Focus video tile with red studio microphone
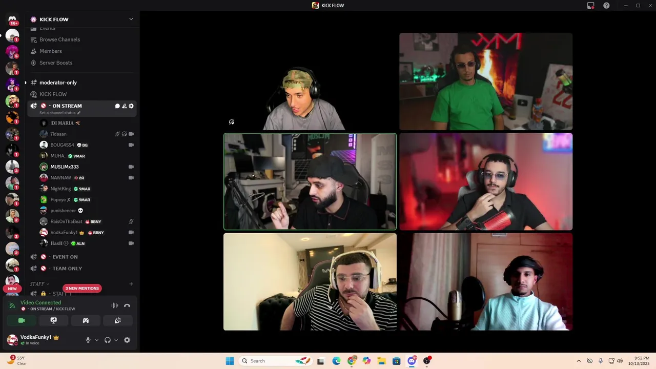Image resolution: width=656 pixels, height=369 pixels. 486,181
